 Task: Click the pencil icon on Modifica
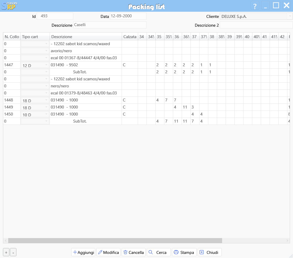[x=100, y=252]
